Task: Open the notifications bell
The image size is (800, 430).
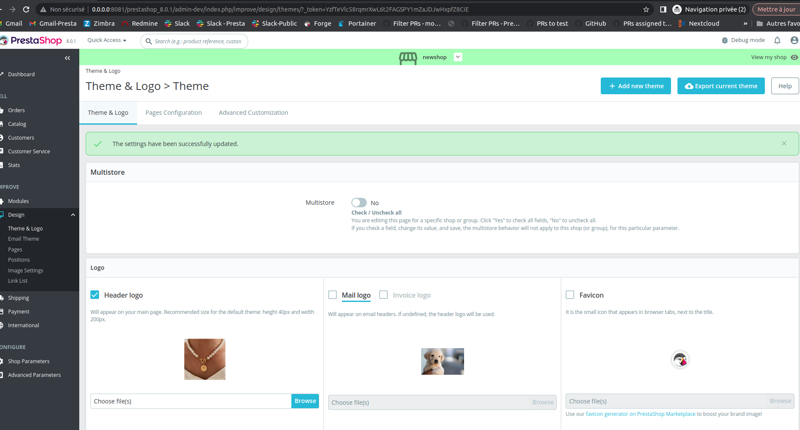Action: click(777, 40)
